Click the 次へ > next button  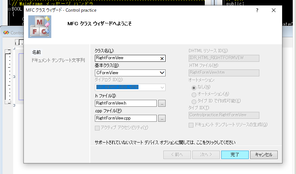point(206,155)
